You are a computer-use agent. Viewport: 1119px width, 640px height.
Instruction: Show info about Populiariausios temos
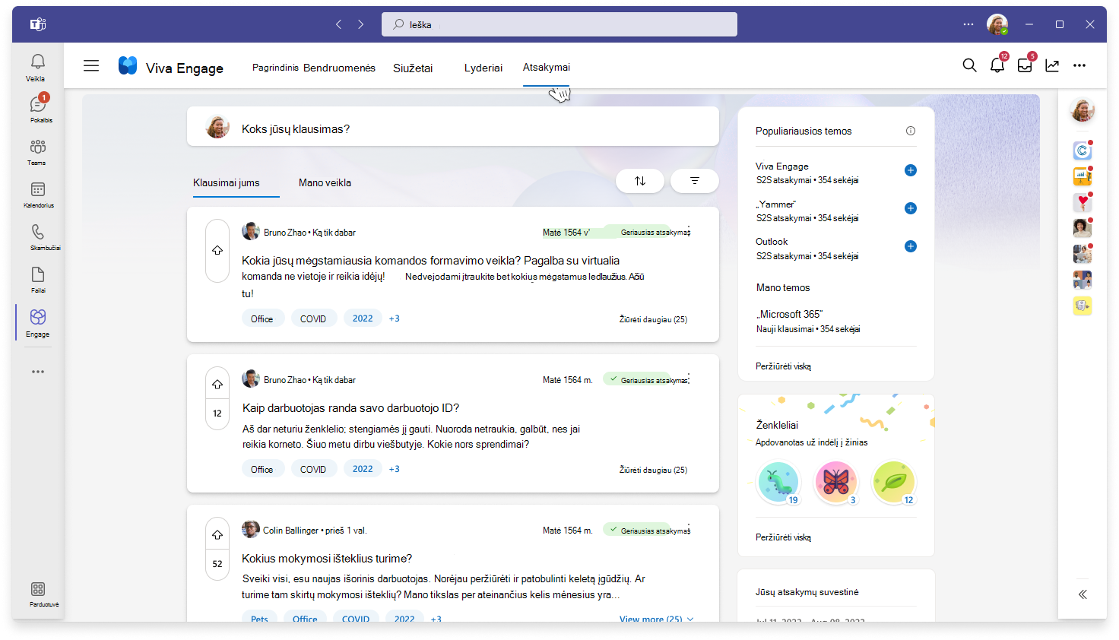[911, 131]
